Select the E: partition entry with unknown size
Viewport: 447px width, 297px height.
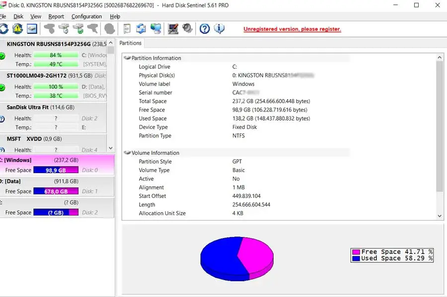(57, 207)
